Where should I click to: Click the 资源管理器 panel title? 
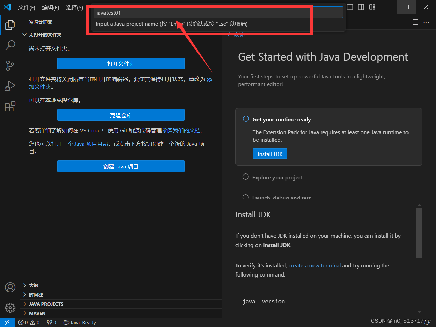pyautogui.click(x=40, y=22)
